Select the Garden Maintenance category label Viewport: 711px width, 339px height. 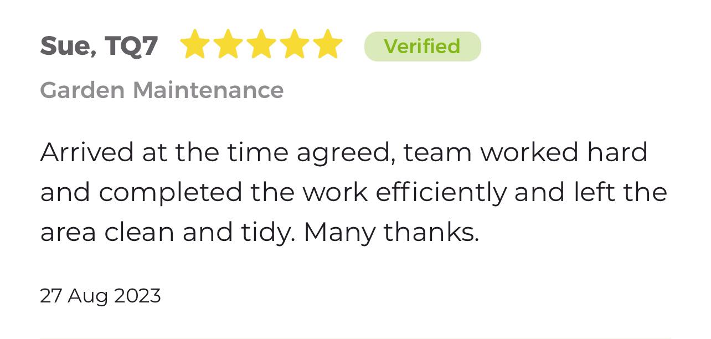point(162,90)
